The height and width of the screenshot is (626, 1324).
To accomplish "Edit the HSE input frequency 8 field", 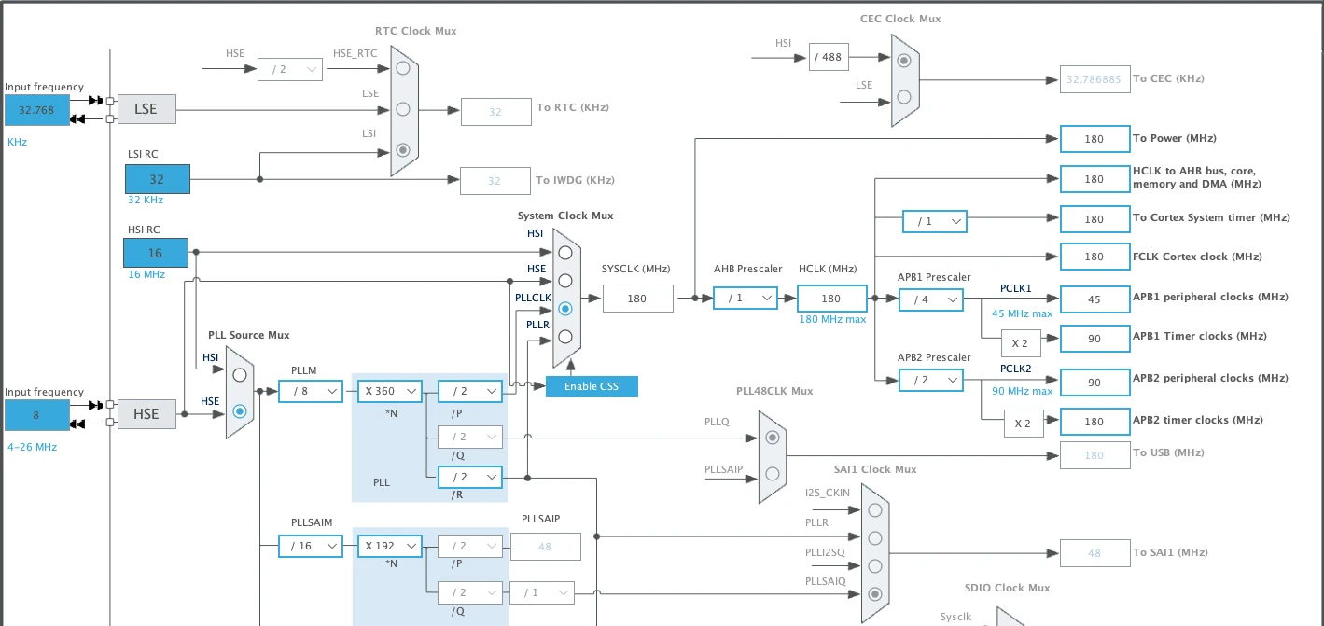I will (37, 415).
